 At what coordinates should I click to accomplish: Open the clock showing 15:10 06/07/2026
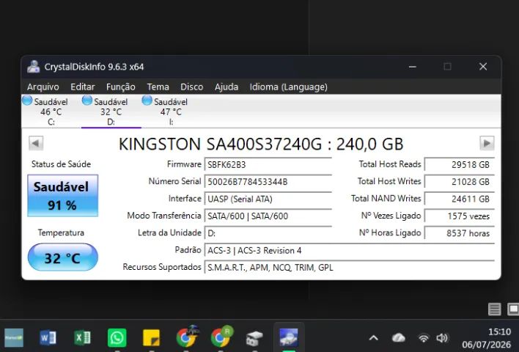pos(487,338)
